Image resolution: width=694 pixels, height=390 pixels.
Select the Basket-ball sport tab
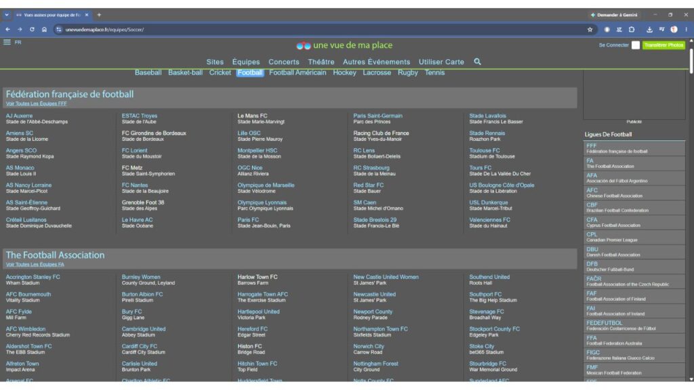pyautogui.click(x=185, y=72)
